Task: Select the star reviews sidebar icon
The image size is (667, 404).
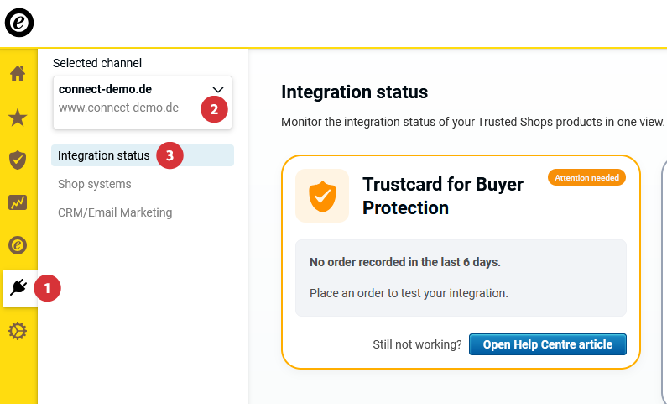Action: pos(18,117)
